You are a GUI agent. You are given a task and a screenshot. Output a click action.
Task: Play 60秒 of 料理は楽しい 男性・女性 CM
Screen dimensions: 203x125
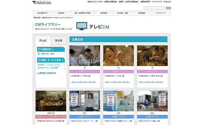[152, 72]
